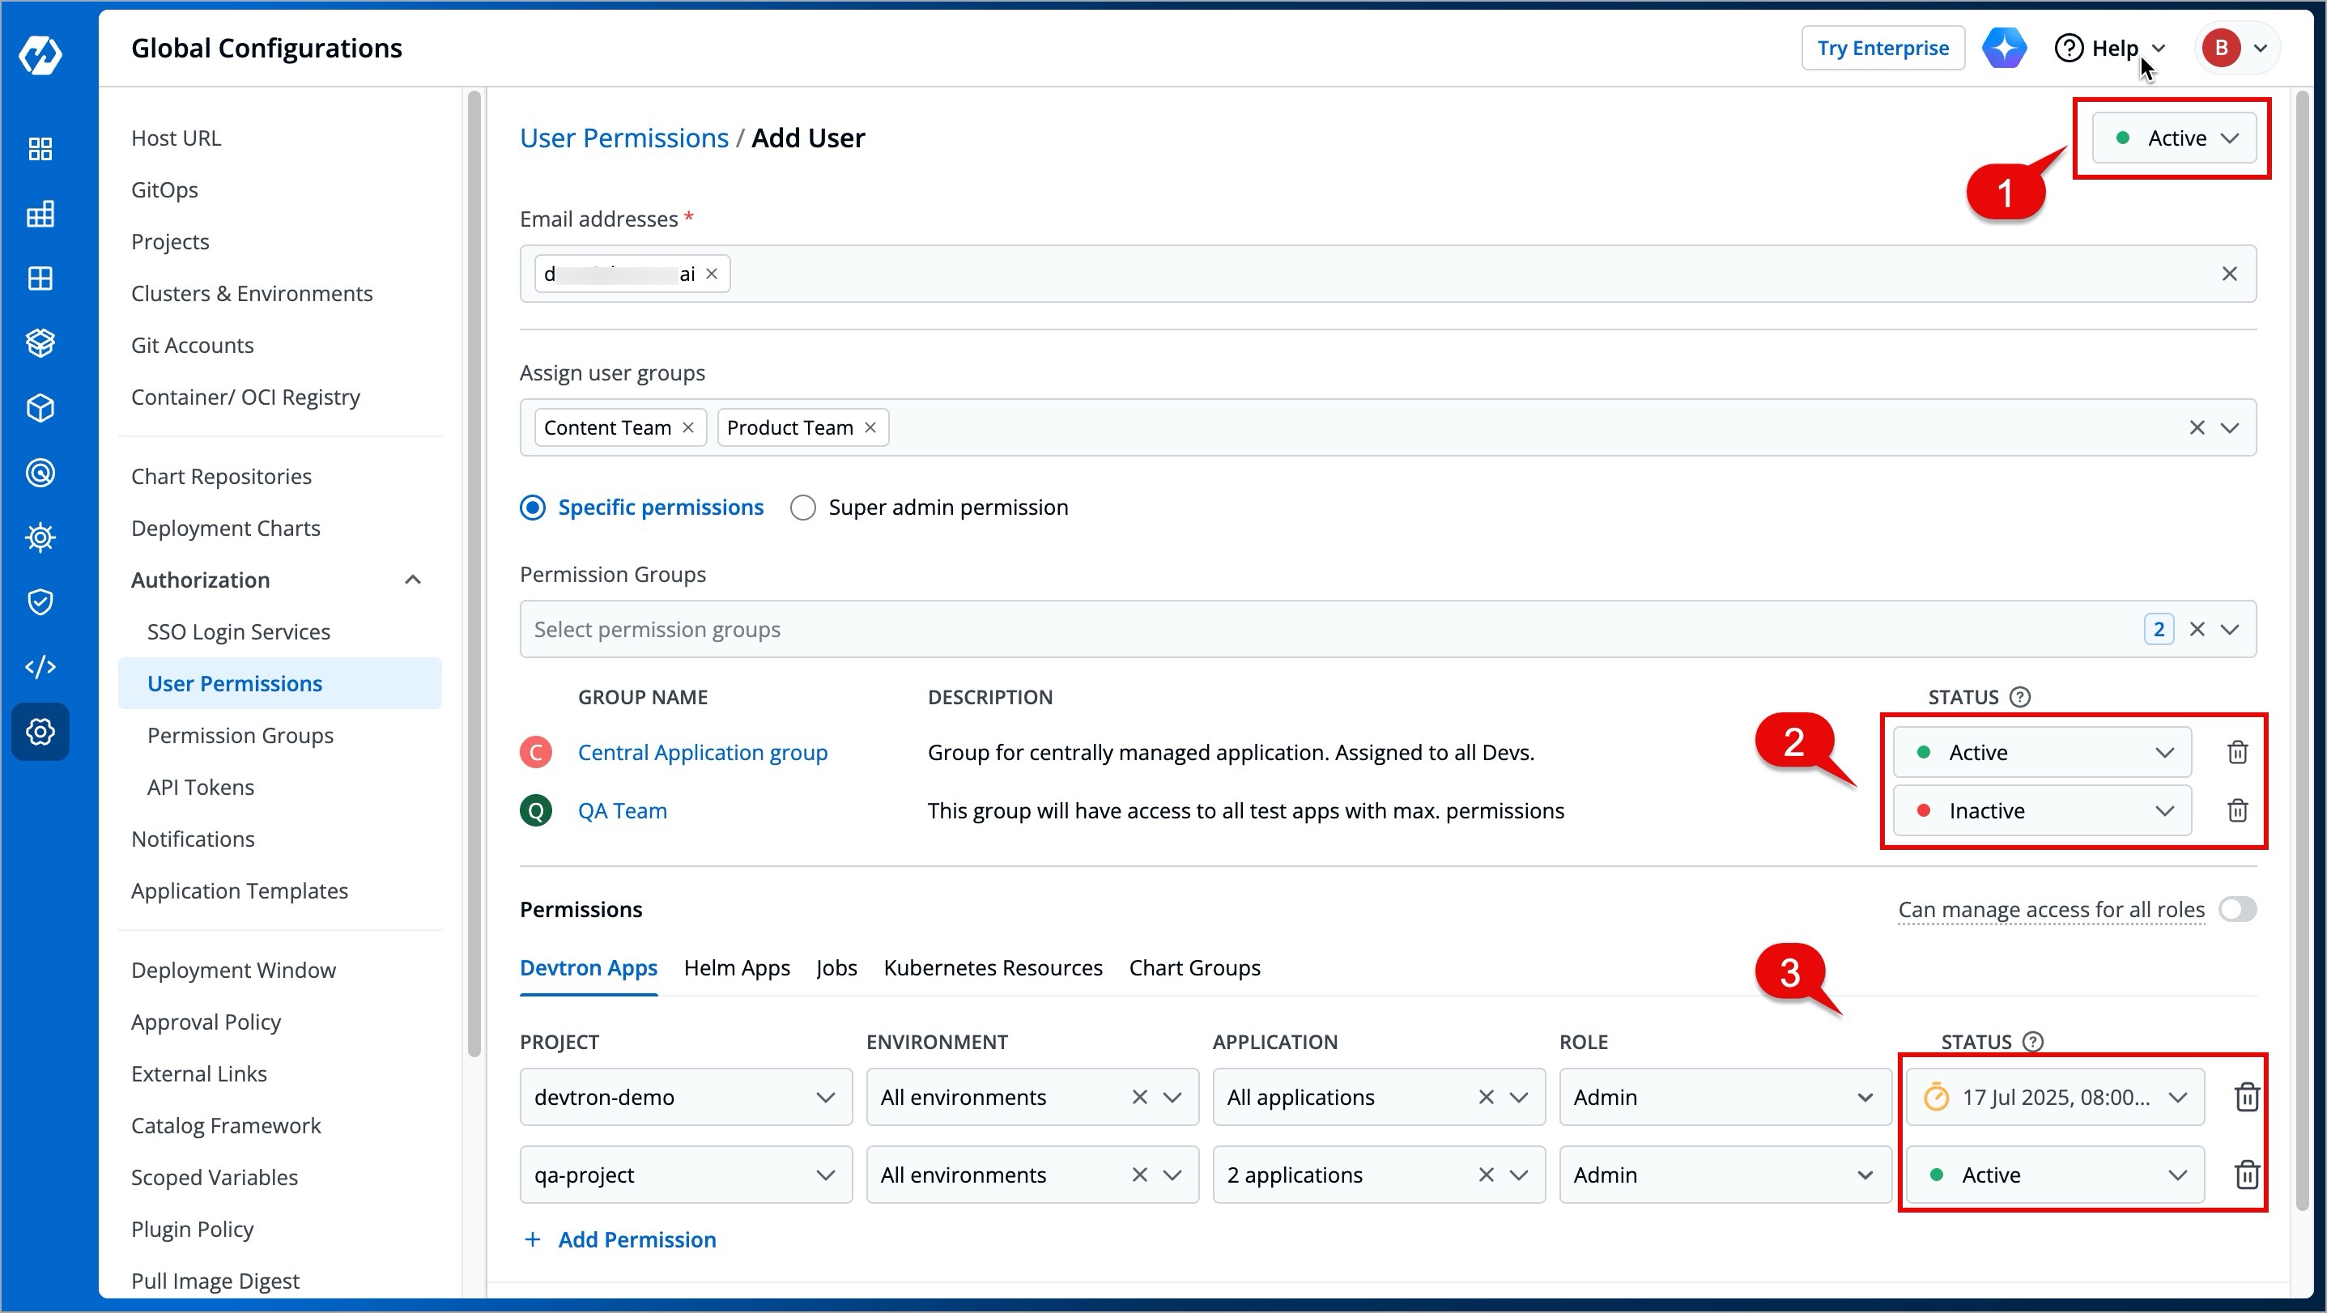The height and width of the screenshot is (1313, 2327).
Task: Switch to Jobs tab
Action: click(836, 968)
